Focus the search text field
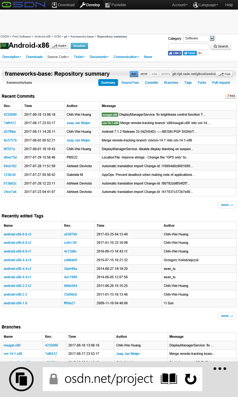The width and height of the screenshot is (238, 397). pos(189,47)
